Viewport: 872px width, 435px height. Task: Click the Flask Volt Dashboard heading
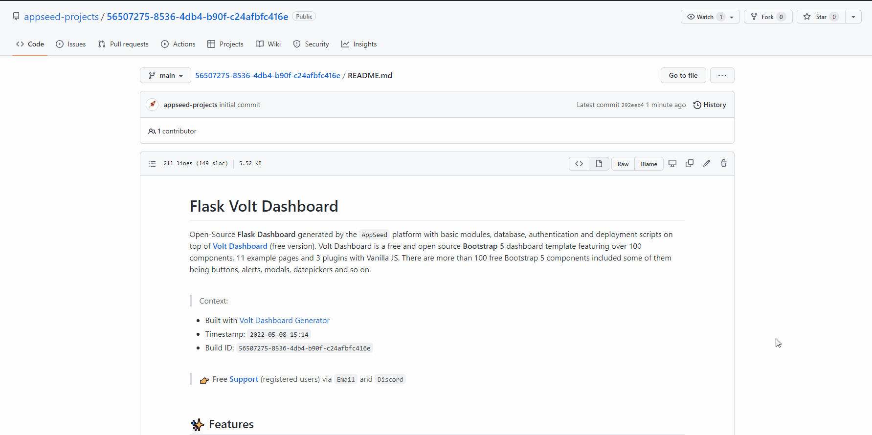[x=264, y=206]
